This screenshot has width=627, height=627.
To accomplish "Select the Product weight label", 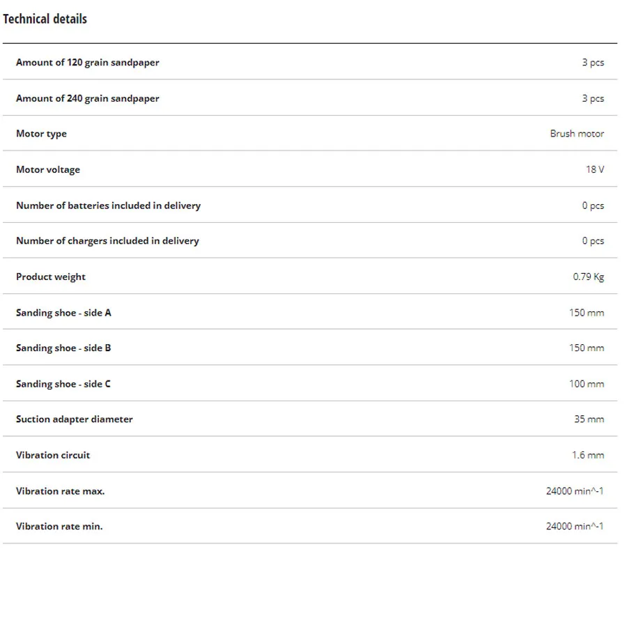I will click(51, 277).
